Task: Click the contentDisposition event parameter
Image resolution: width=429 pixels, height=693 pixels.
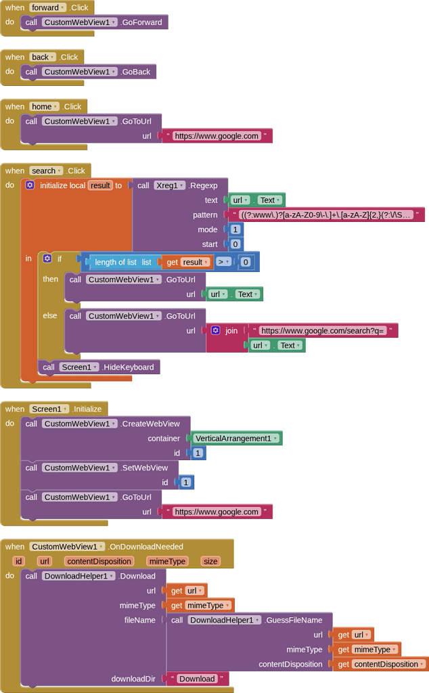Action: click(99, 561)
